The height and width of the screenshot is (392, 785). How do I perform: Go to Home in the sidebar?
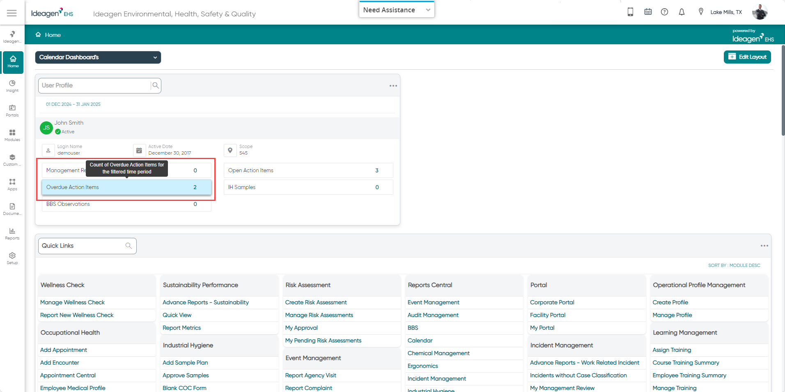click(13, 62)
